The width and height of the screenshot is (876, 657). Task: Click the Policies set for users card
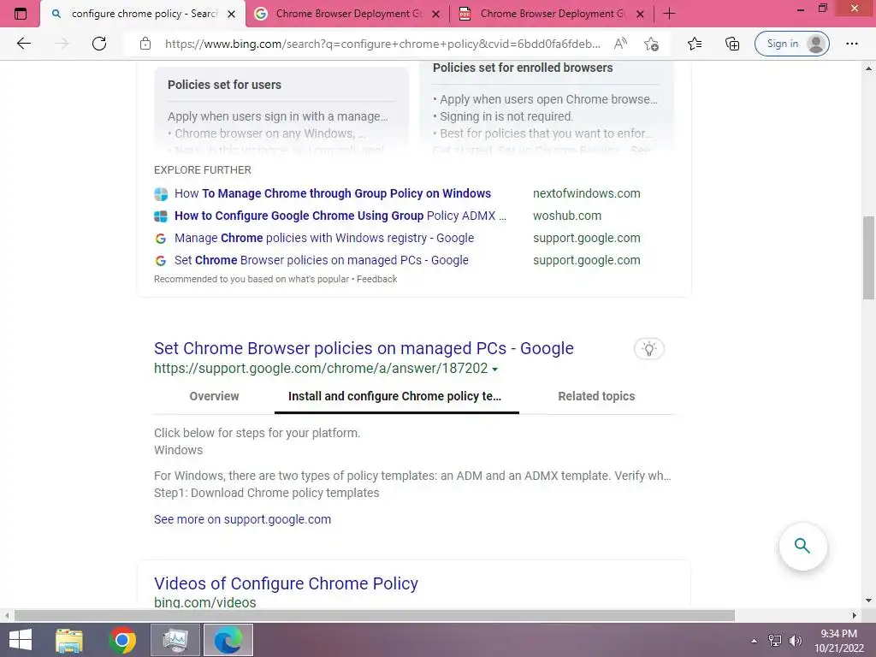tap(281, 109)
